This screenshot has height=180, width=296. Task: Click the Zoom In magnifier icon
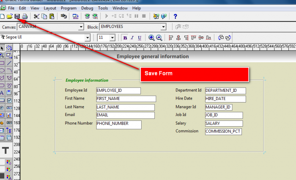tap(151, 37)
